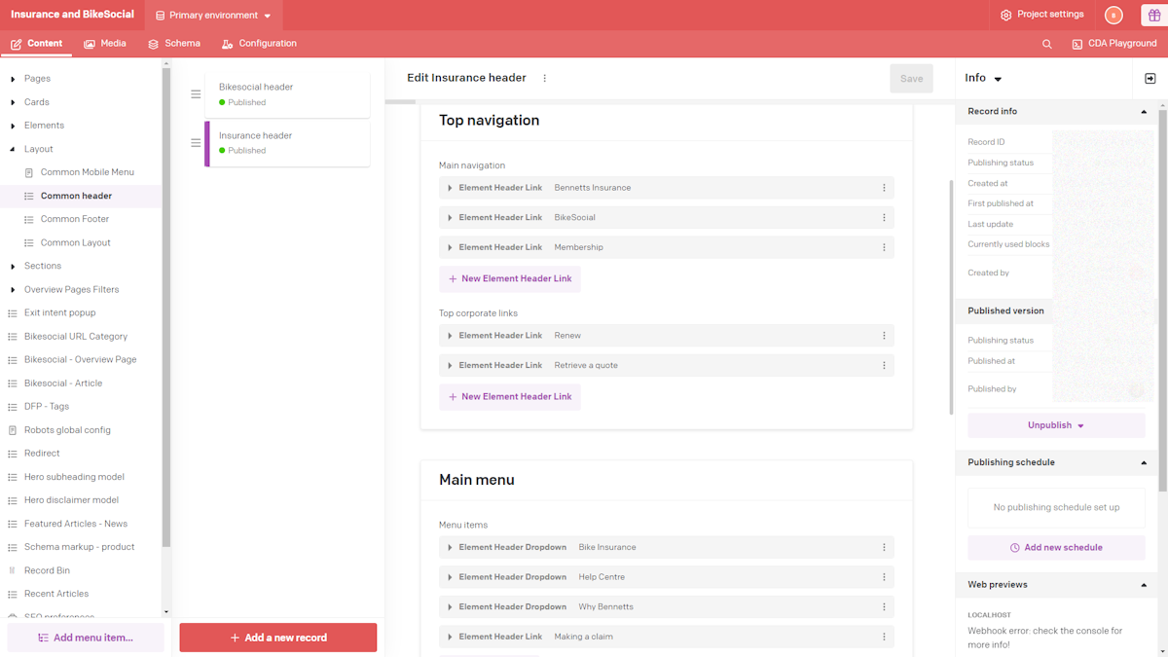This screenshot has height=657, width=1168.
Task: Click Add new schedule
Action: (x=1056, y=548)
